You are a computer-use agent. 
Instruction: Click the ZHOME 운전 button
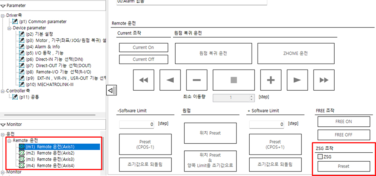coord(296,53)
